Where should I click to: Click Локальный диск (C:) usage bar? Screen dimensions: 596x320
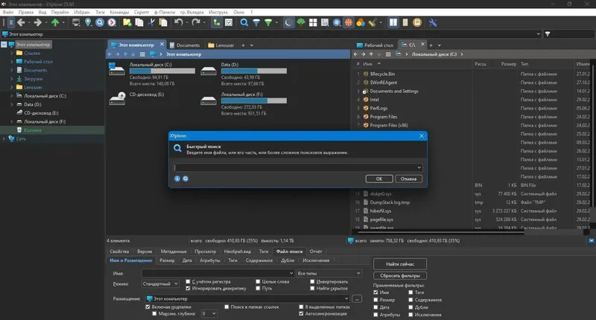[162, 71]
